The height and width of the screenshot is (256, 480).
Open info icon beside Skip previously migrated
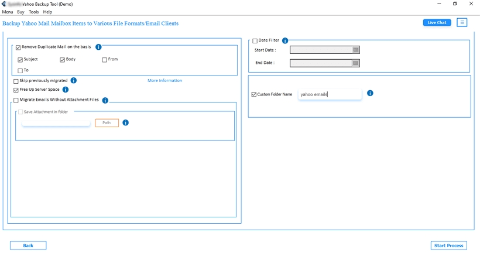point(74,80)
